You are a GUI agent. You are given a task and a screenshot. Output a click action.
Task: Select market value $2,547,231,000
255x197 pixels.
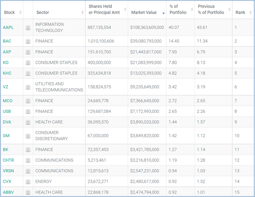145,171
